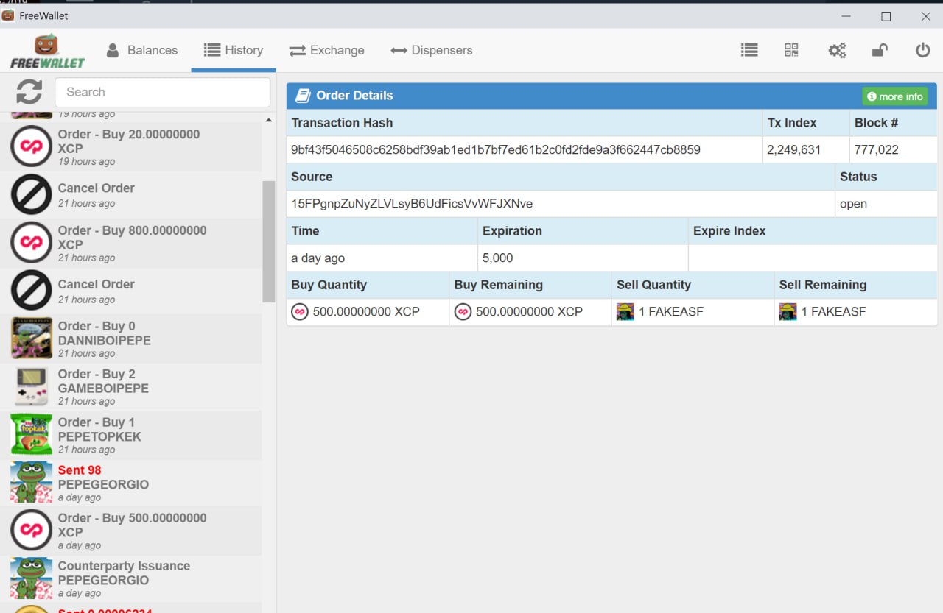This screenshot has width=943, height=613.
Task: Click the Sent 98 PEPEGEORGIO thumbnail
Action: click(x=32, y=483)
